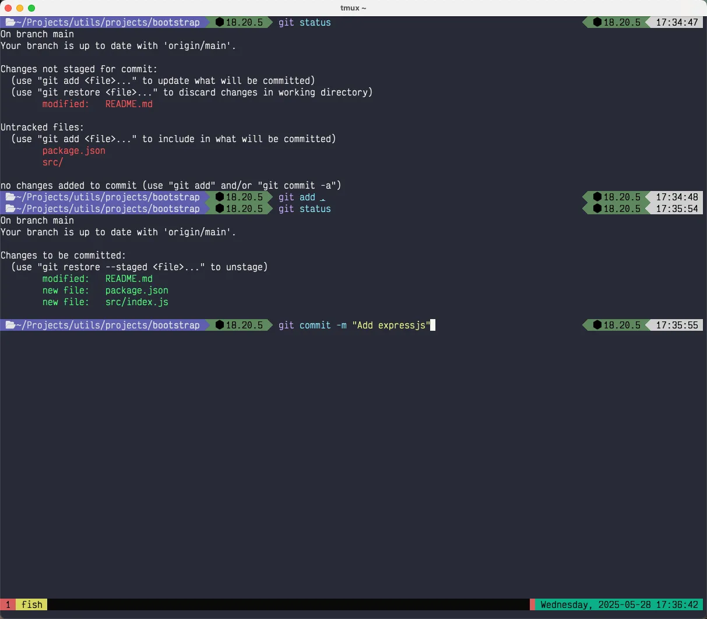Click the folder icon in the topmost prompt
This screenshot has height=619, width=707.
pos(10,23)
